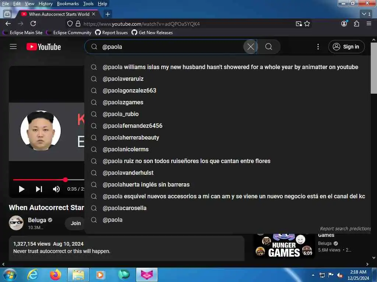Open the Windows Start button
Viewport: 377px width, 282px height.
[x=10, y=275]
